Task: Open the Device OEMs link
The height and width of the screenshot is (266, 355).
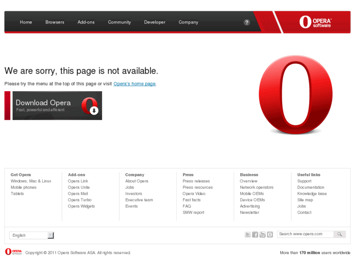Action: tap(252, 200)
